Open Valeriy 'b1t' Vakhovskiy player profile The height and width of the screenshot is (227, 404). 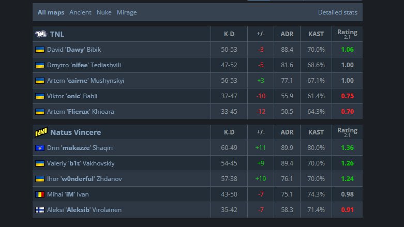pos(81,163)
